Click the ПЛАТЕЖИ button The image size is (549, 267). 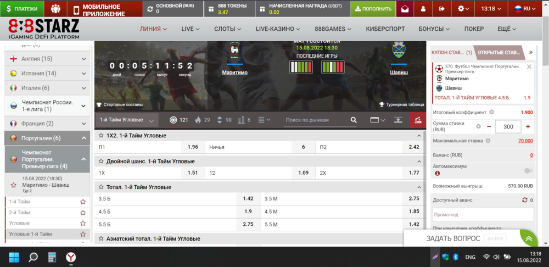[x=22, y=9]
